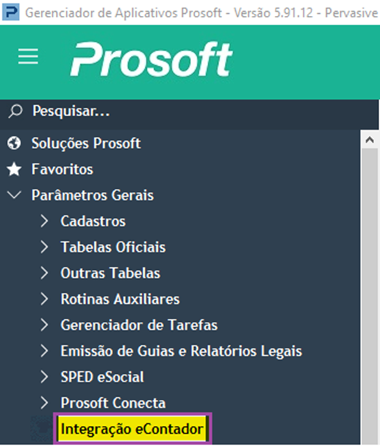
Task: Click the Pesquisar search field
Action: (x=190, y=111)
